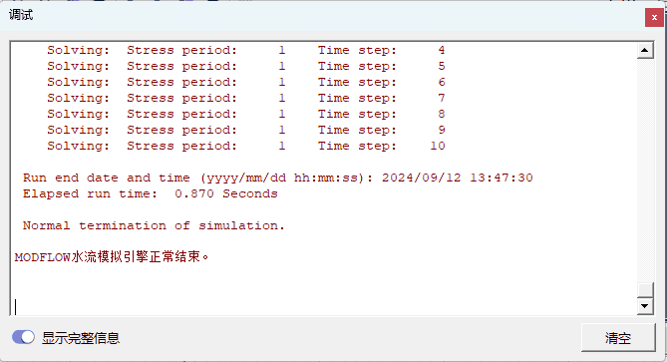
Task: Click the log line for Time step 8
Action: click(246, 114)
